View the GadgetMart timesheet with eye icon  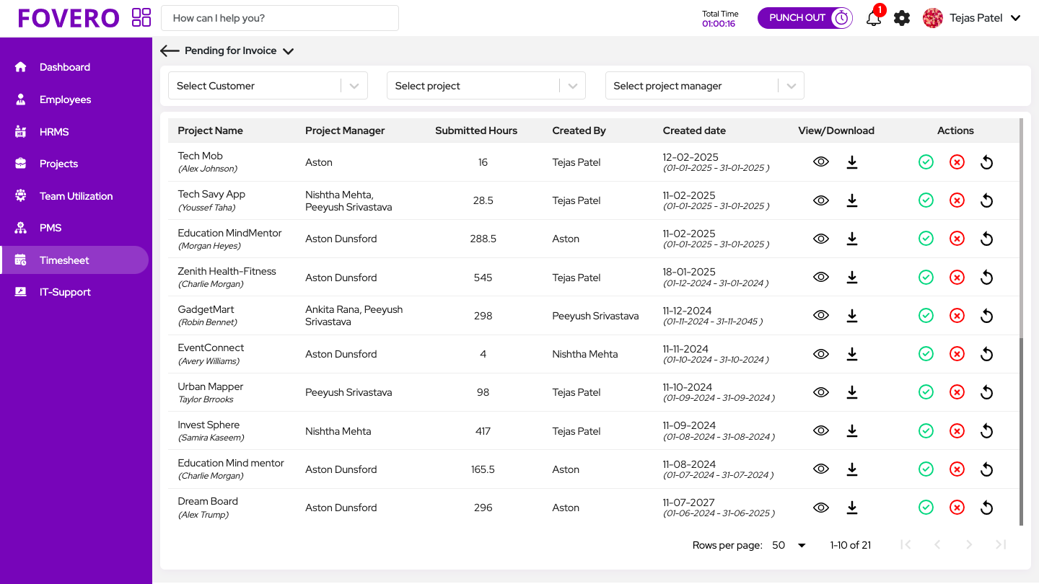(820, 316)
